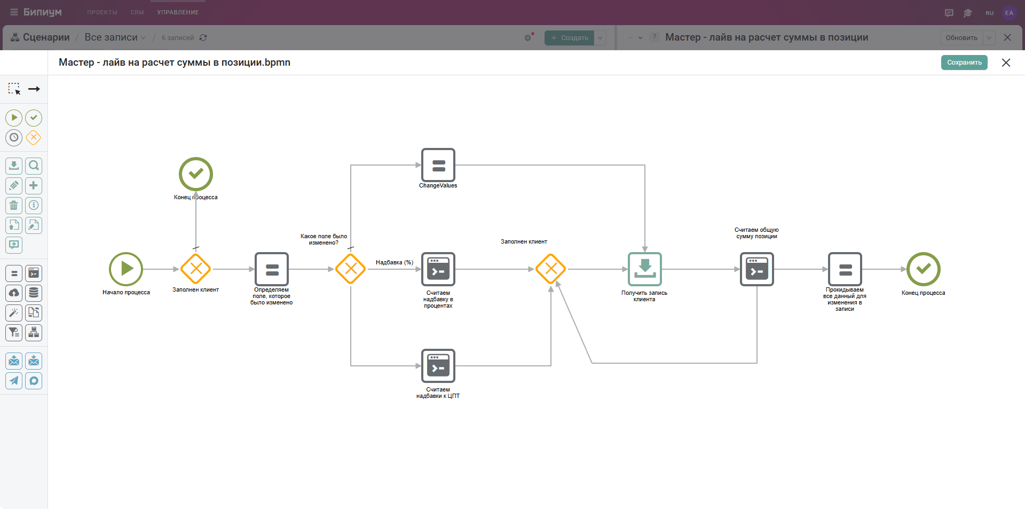Click the Обновить button

pyautogui.click(x=961, y=37)
